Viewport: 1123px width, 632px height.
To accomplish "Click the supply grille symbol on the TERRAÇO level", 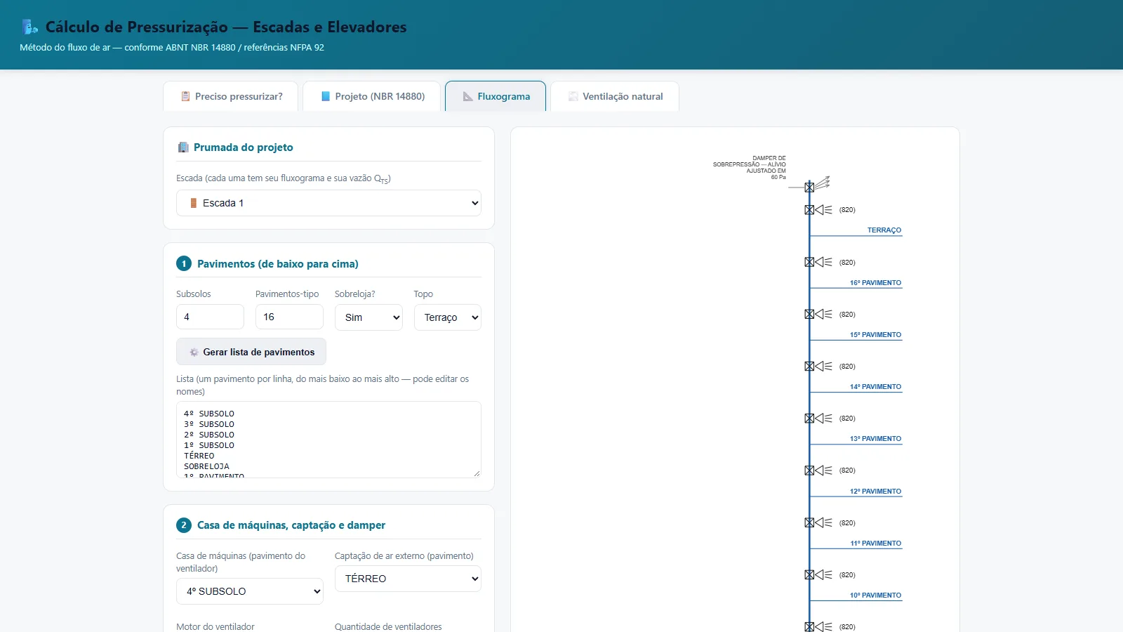I will (818, 210).
